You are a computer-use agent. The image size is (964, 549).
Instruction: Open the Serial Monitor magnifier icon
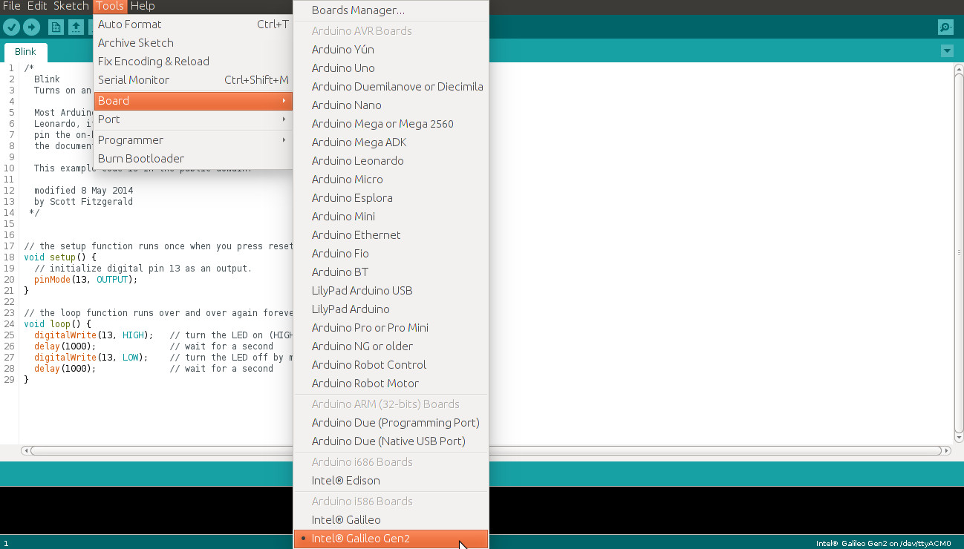coord(945,27)
